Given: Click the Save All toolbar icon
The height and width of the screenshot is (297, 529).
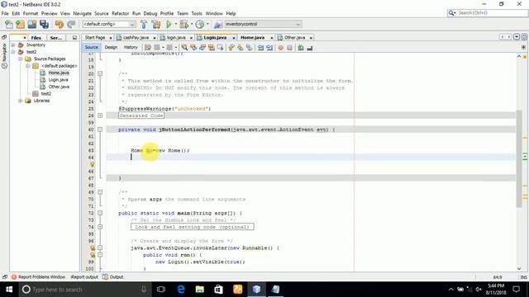Looking at the screenshot, I should pyautogui.click(x=44, y=24).
